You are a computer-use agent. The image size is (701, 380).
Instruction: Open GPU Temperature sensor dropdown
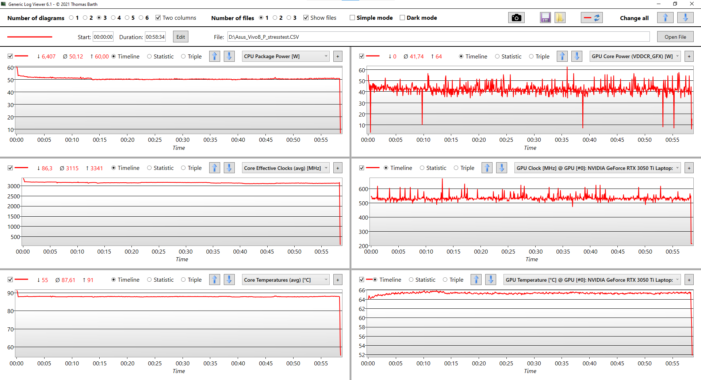592,280
